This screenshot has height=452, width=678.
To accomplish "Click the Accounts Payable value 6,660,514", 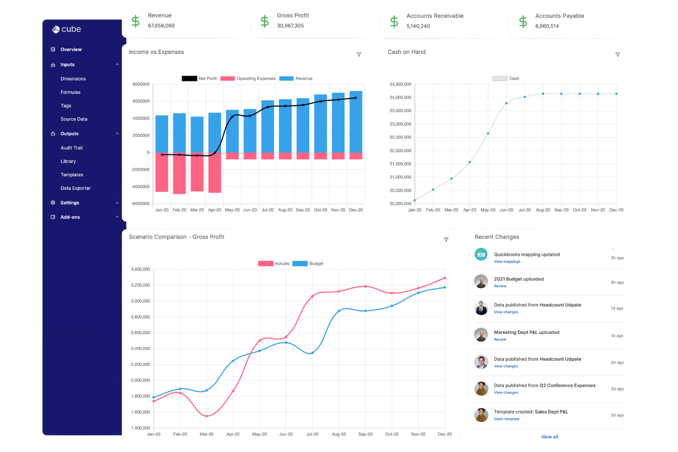I will 547,26.
